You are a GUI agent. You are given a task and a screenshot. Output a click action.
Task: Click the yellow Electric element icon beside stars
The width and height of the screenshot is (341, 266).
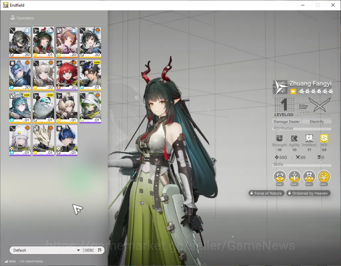[293, 91]
